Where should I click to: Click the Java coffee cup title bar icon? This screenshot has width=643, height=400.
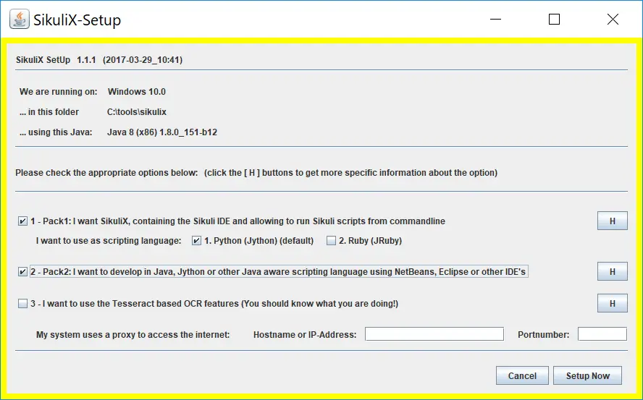pyautogui.click(x=20, y=20)
